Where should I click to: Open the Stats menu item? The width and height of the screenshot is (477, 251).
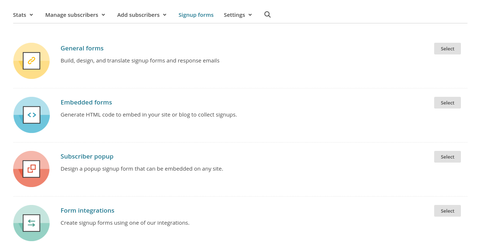click(19, 15)
